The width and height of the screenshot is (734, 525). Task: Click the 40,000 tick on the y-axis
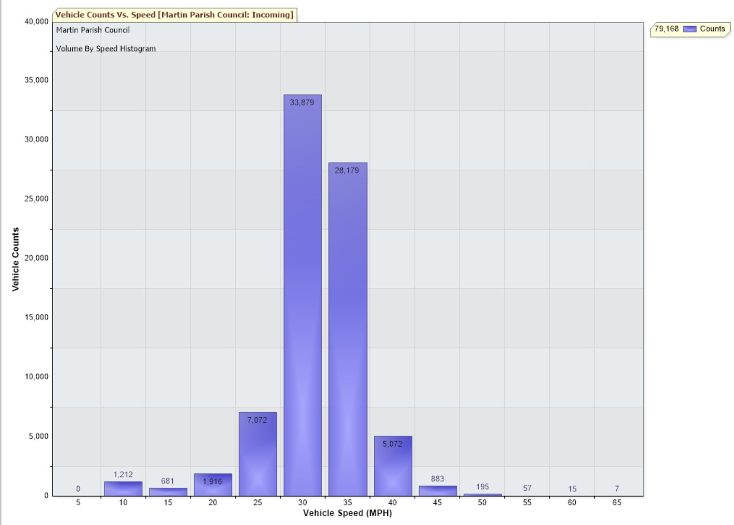[37, 21]
